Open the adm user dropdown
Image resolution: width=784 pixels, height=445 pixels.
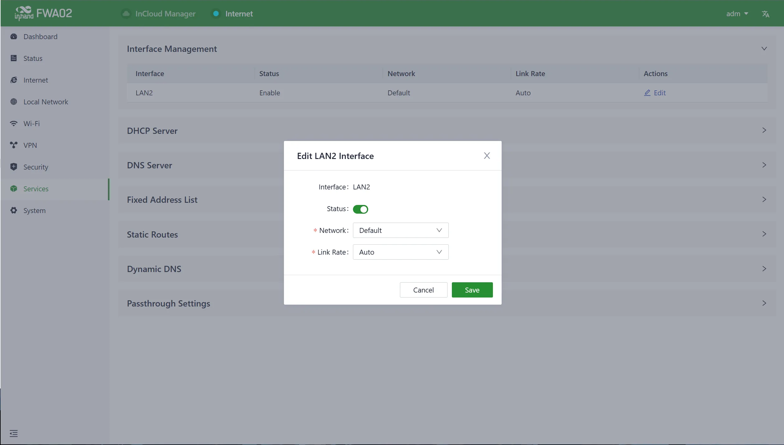click(737, 14)
